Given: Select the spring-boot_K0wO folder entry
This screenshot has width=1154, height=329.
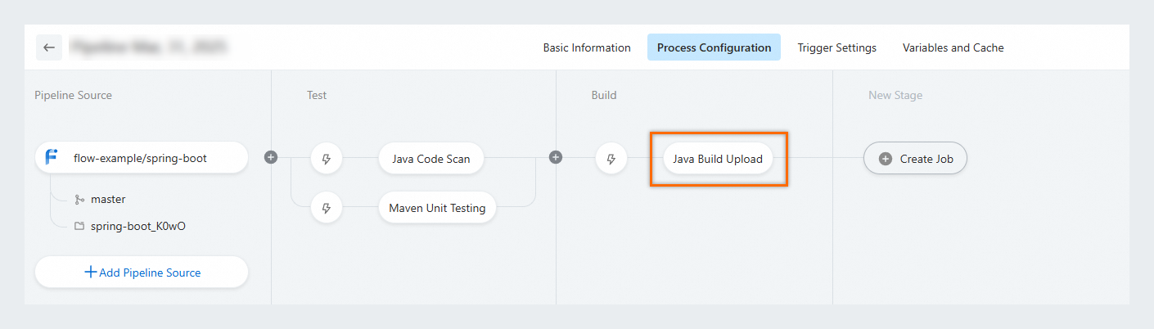Looking at the screenshot, I should [x=137, y=226].
